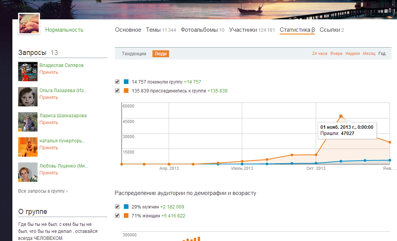Show statistics for 24 часа
This screenshot has width=397, height=241.
tap(320, 53)
